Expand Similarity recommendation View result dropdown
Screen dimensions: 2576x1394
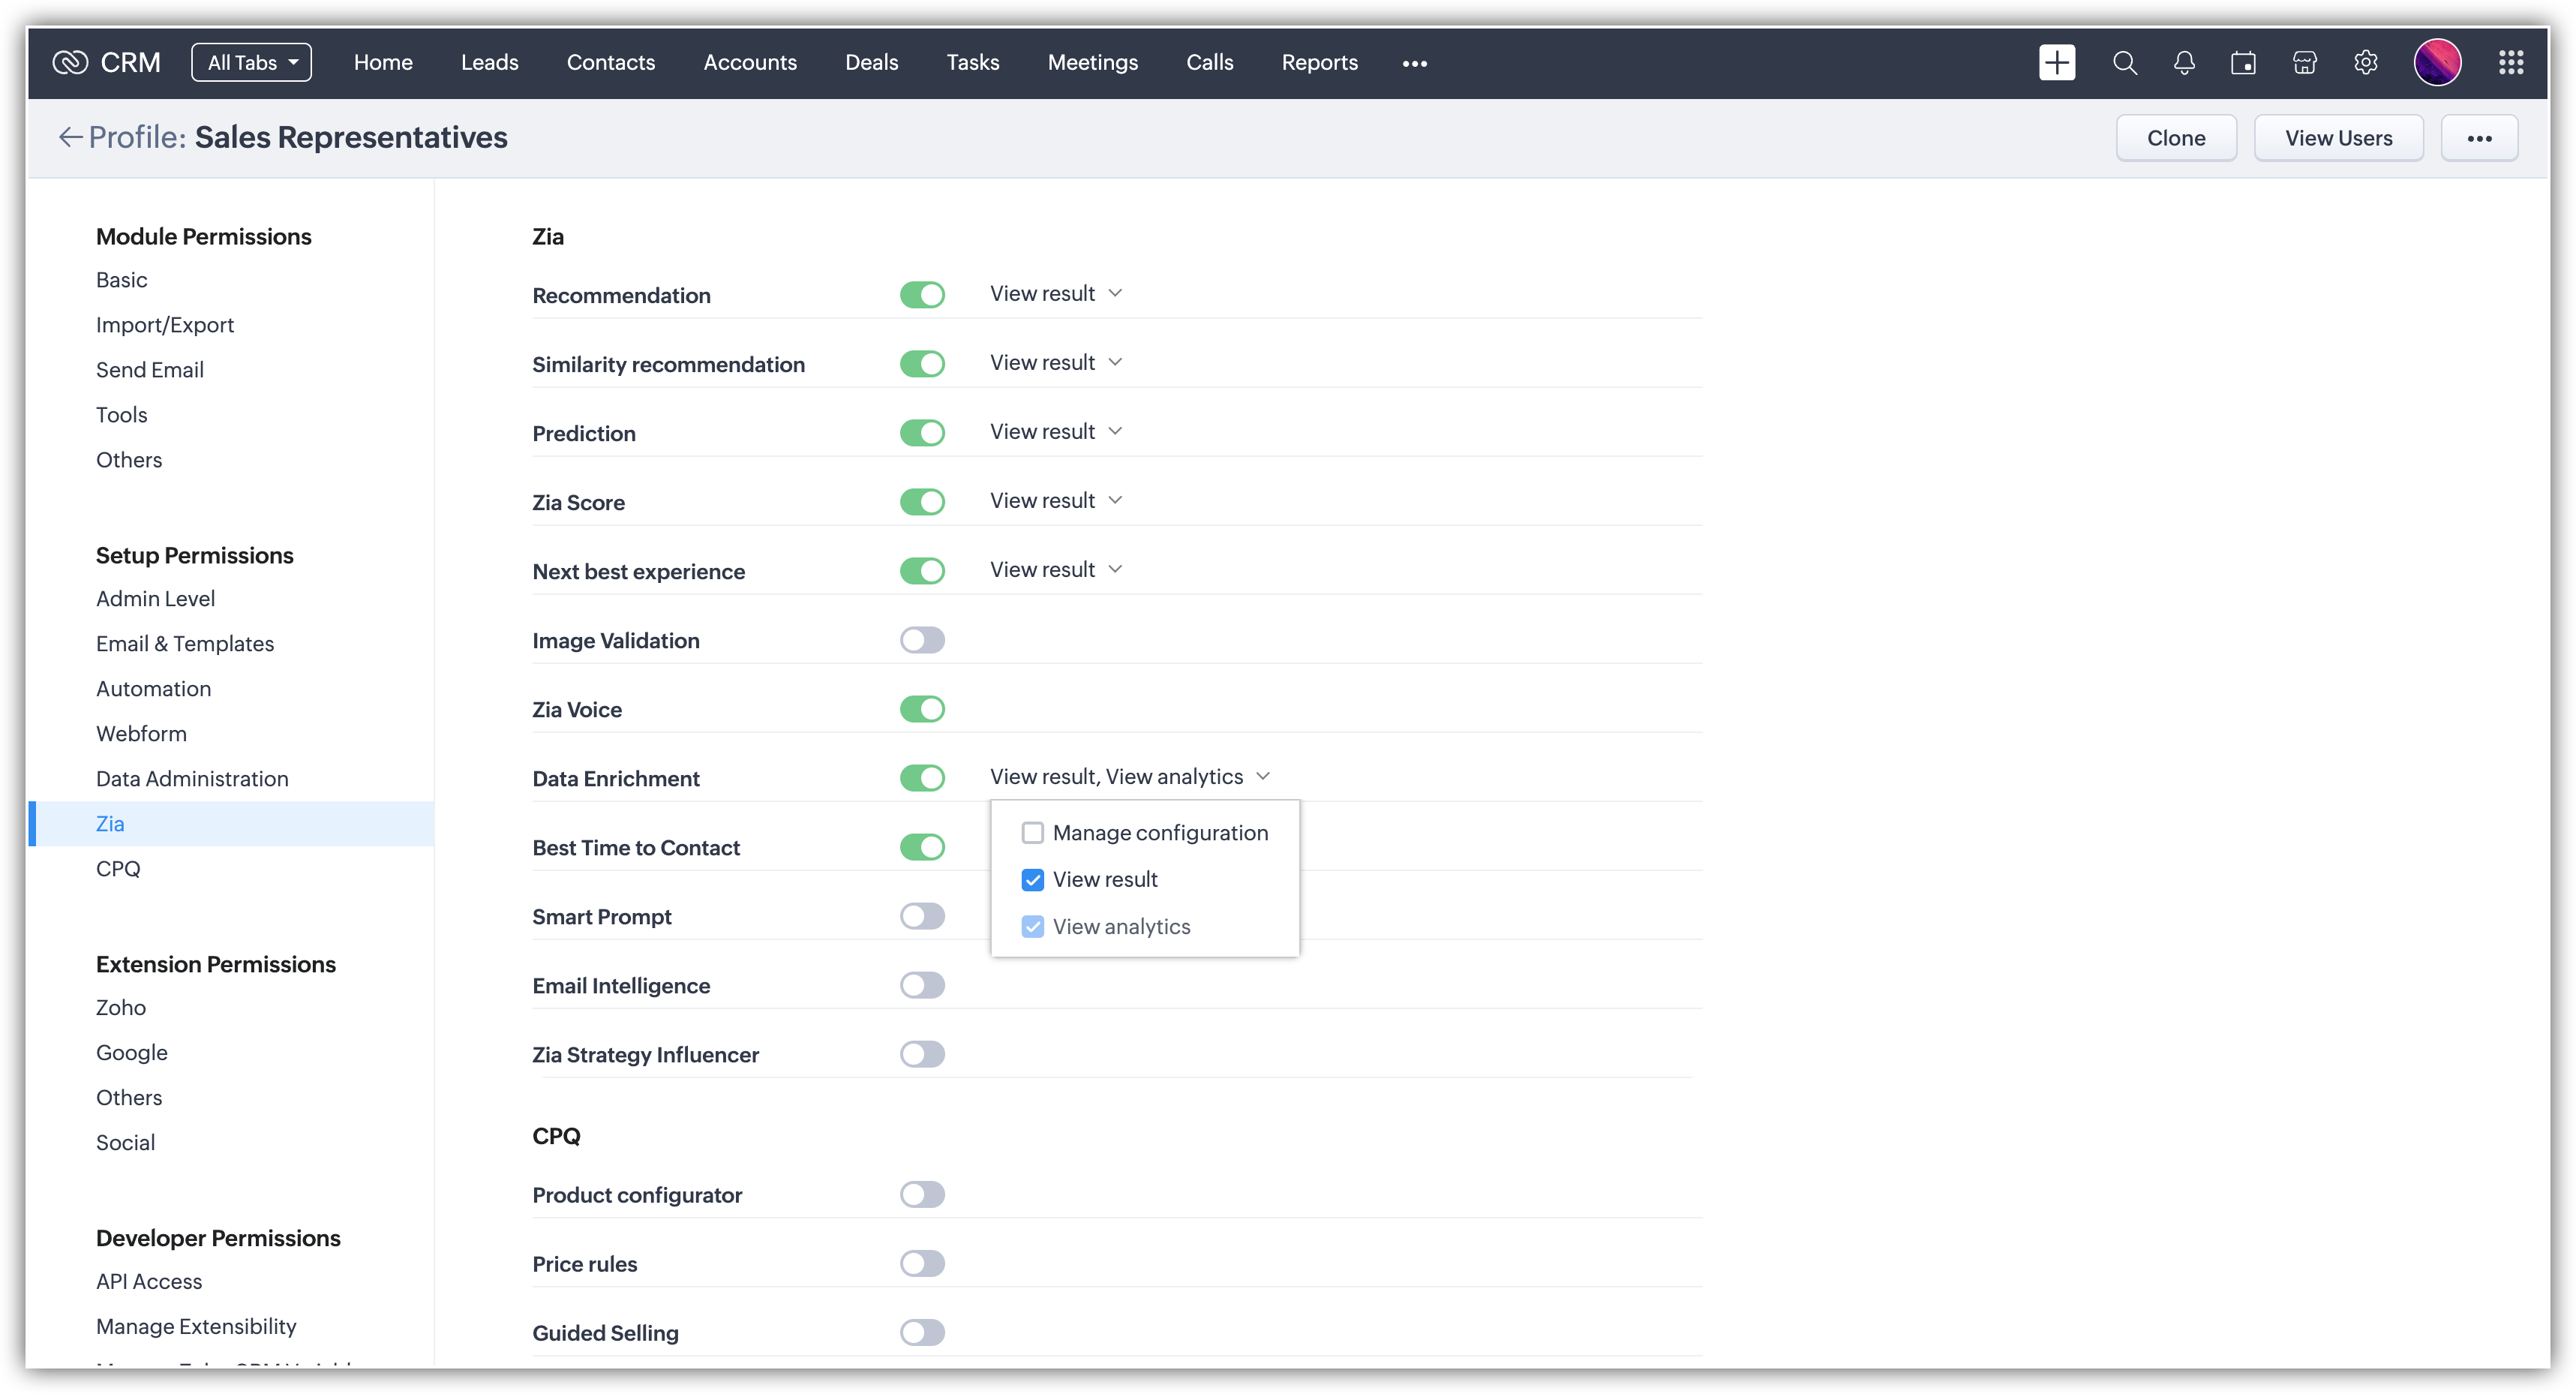click(1056, 363)
